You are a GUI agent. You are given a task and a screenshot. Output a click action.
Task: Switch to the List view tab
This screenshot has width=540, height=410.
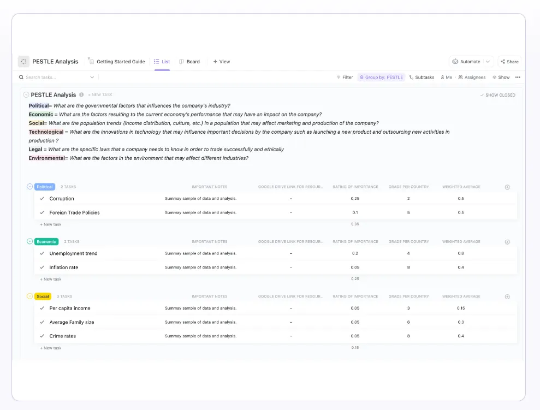tap(162, 62)
